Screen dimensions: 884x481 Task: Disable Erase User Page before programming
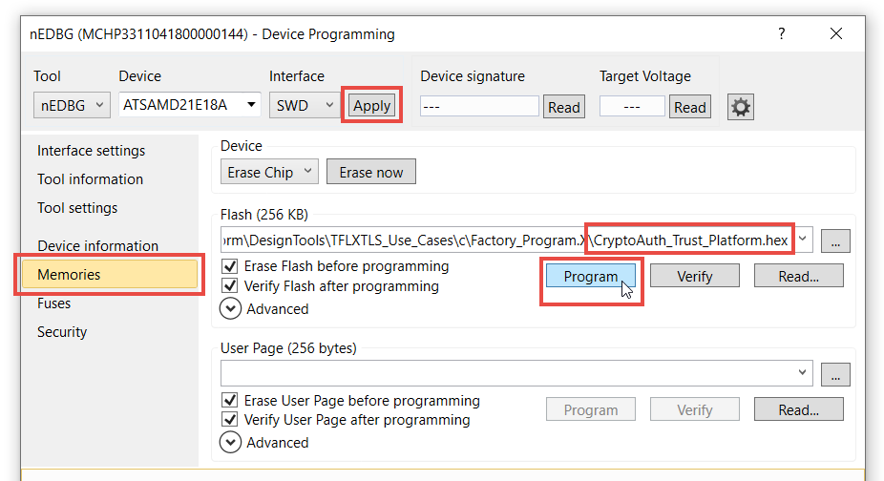pyautogui.click(x=230, y=401)
